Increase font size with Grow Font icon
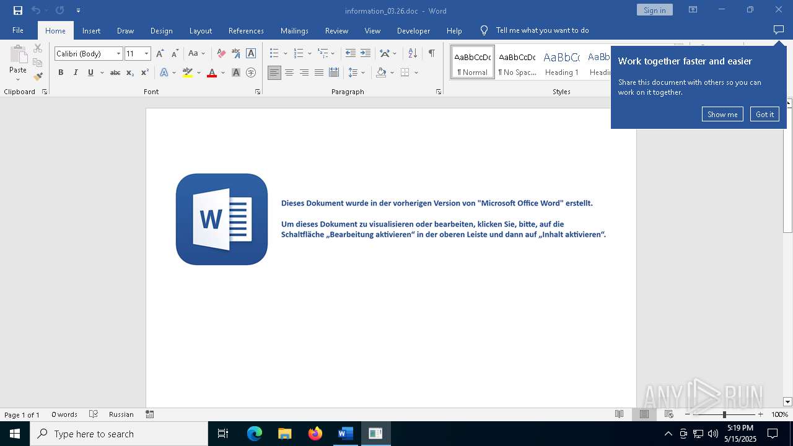This screenshot has height=446, width=793. (160, 53)
